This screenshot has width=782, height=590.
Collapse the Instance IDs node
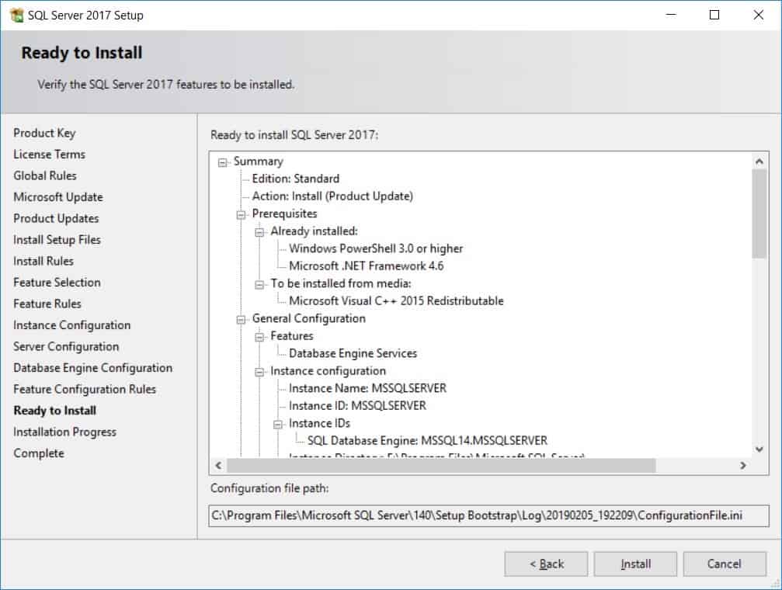[278, 425]
